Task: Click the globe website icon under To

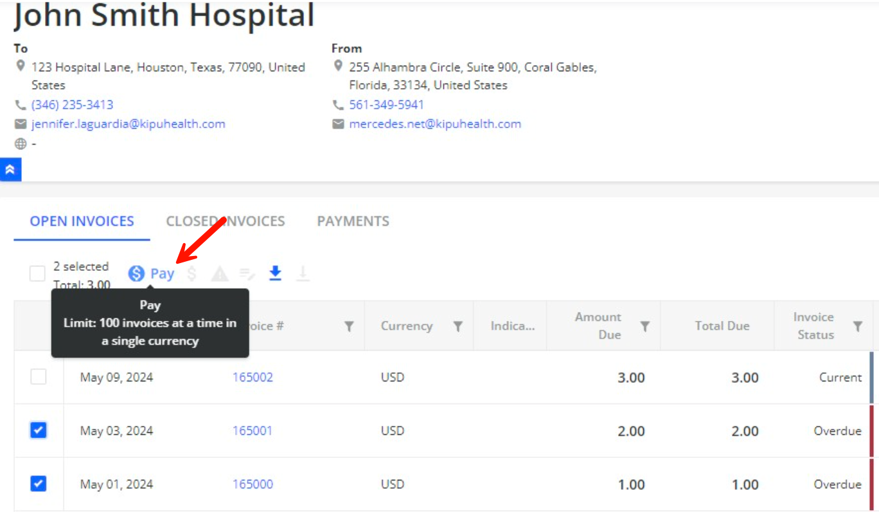Action: 21,144
